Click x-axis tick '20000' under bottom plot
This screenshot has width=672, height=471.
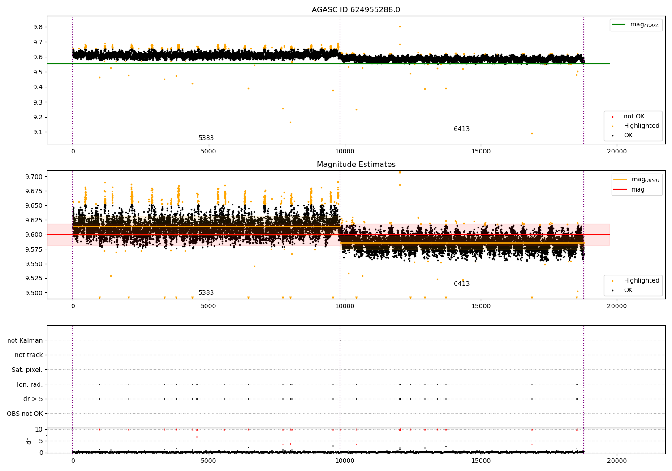617,461
